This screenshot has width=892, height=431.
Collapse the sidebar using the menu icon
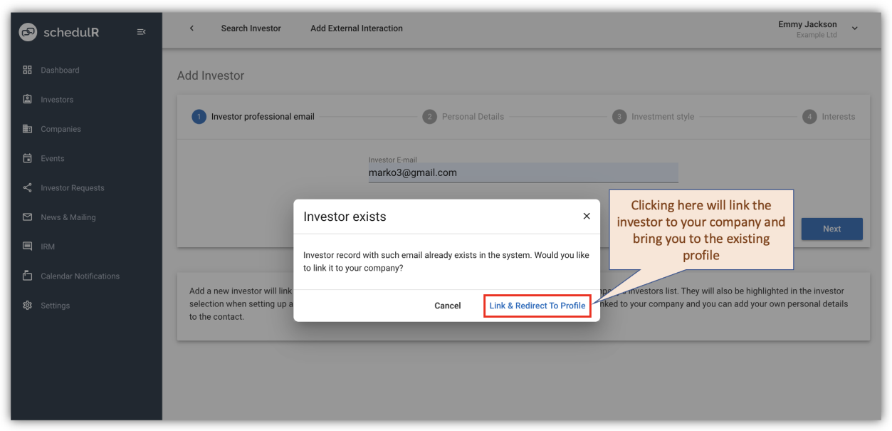point(141,31)
